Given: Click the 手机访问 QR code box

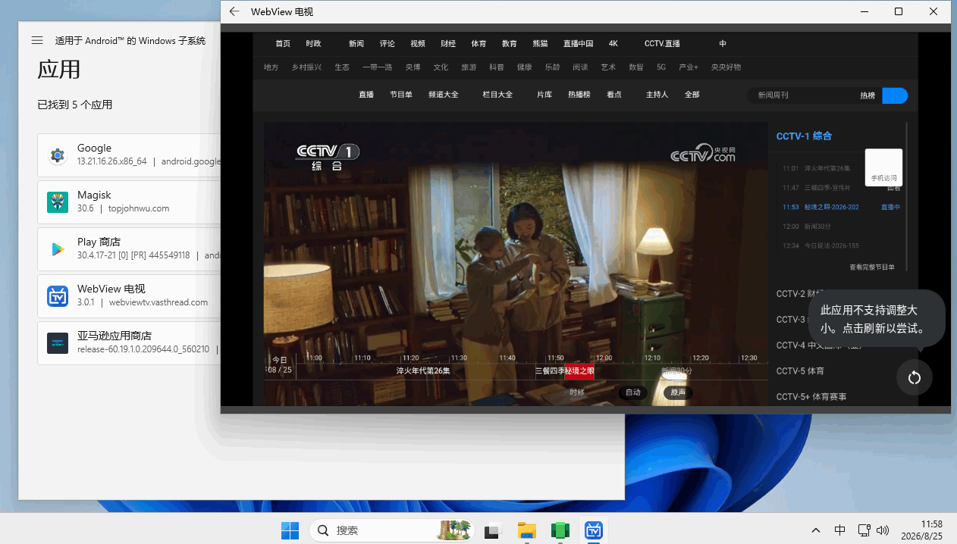Looking at the screenshot, I should 883,167.
